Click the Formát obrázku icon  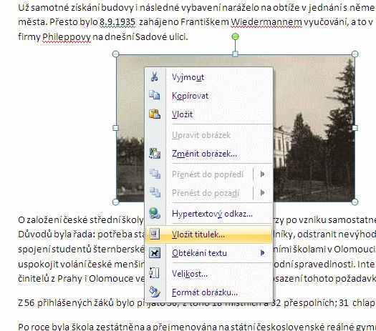click(155, 292)
